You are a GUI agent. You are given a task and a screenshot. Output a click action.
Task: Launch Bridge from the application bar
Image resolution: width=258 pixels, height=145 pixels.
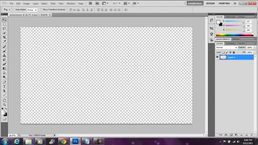pyautogui.click(x=90, y=3)
